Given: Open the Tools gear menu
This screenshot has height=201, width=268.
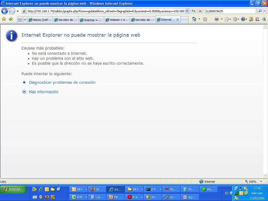Looking at the screenshot, I should point(236,19).
